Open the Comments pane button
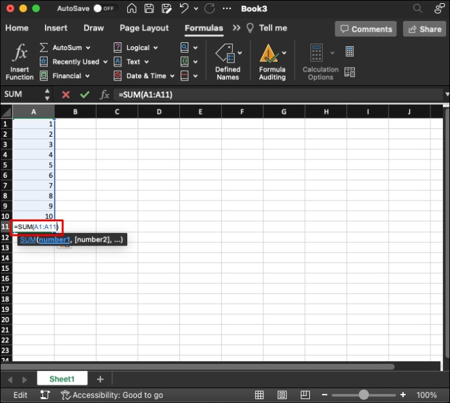Screen dimensions: 450x403 click(x=366, y=29)
